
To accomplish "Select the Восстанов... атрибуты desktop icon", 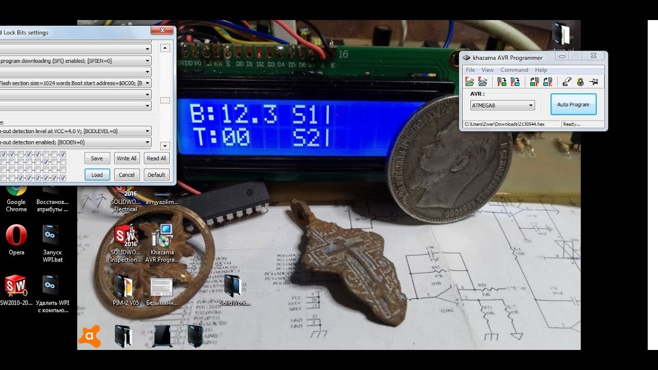I will (52, 199).
